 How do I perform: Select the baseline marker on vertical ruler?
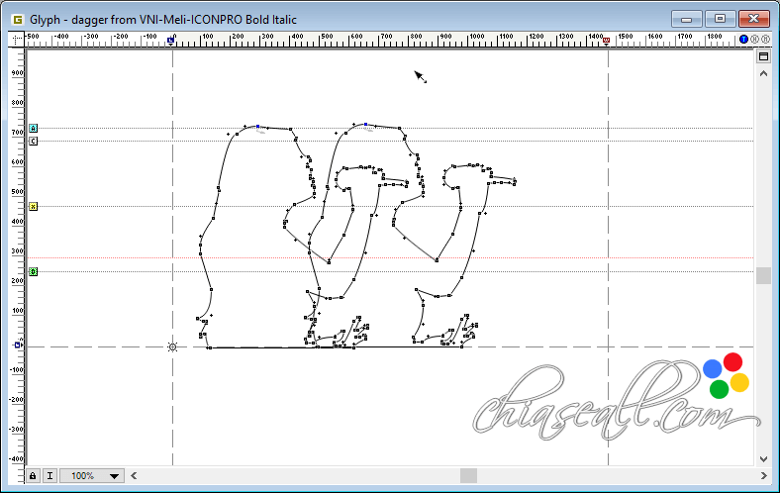[x=18, y=345]
